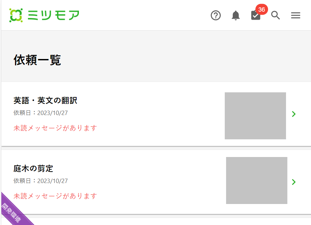Image resolution: width=311 pixels, height=225 pixels.
Task: Click the 英語・英文の翻訳 gray thumbnail
Action: click(x=255, y=116)
